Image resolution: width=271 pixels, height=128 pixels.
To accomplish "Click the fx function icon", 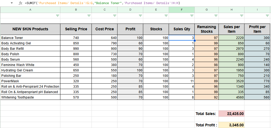I will [x=20, y=3].
